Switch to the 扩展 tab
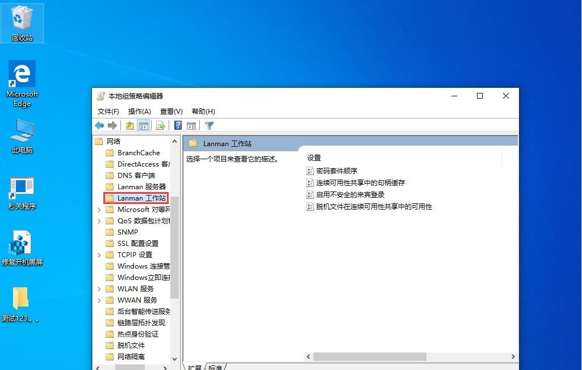The image size is (582, 370). (x=195, y=367)
